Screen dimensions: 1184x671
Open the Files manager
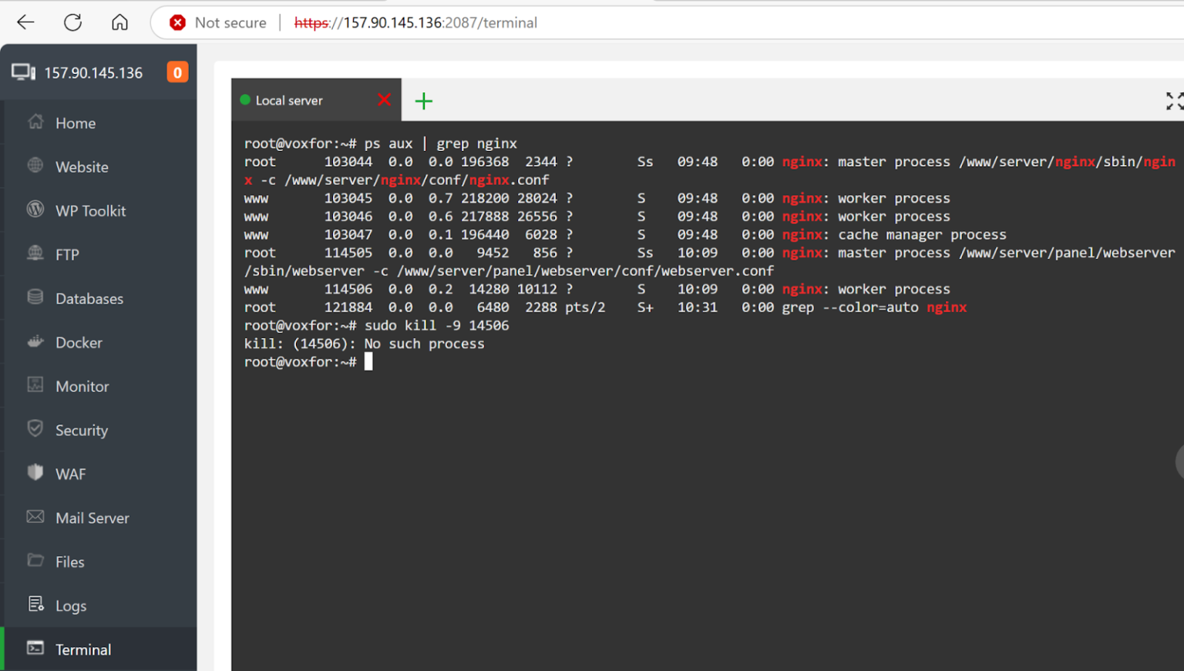point(69,562)
